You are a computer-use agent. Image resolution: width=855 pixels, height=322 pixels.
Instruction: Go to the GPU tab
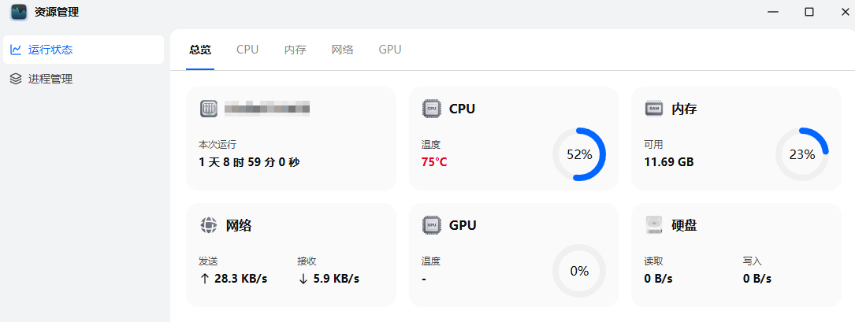pos(389,50)
